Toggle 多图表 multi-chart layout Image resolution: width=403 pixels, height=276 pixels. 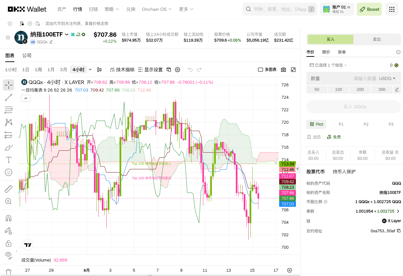click(267, 70)
